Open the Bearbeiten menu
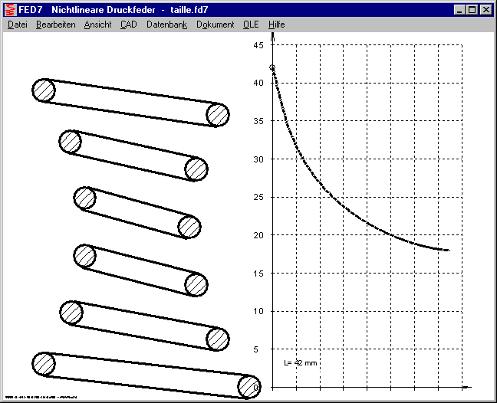 (55, 25)
